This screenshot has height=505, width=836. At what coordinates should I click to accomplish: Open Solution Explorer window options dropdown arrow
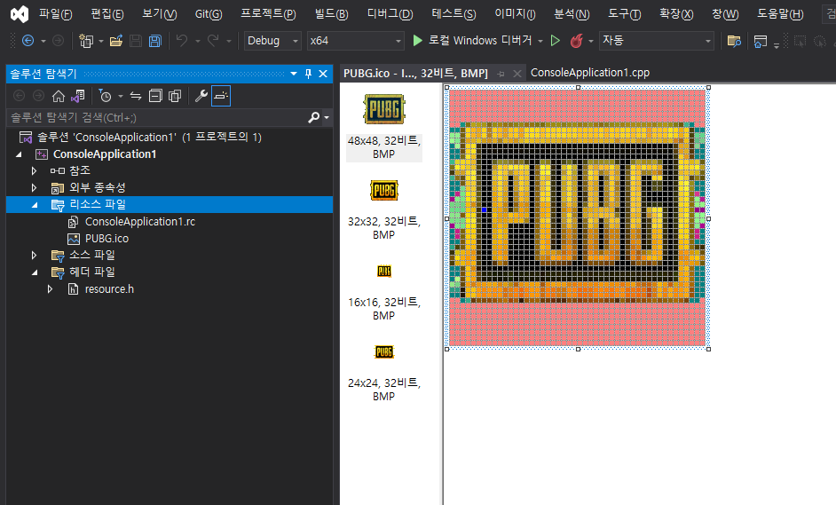294,74
